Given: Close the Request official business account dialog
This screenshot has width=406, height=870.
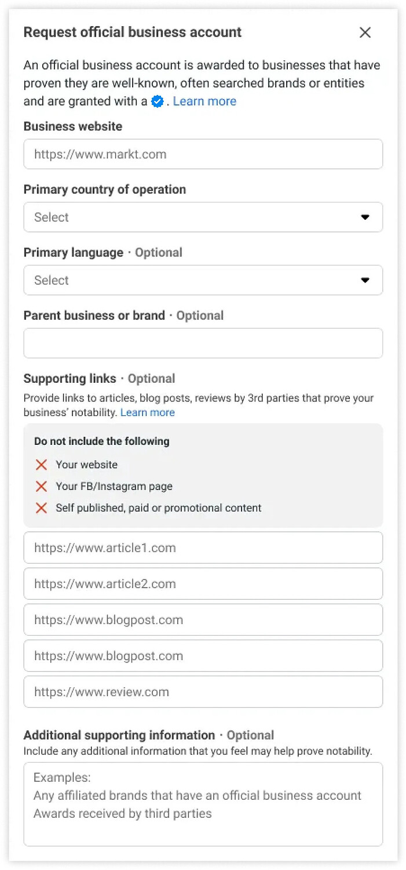Looking at the screenshot, I should pyautogui.click(x=365, y=32).
